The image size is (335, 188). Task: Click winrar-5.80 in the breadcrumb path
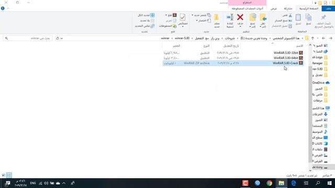pos(182,38)
